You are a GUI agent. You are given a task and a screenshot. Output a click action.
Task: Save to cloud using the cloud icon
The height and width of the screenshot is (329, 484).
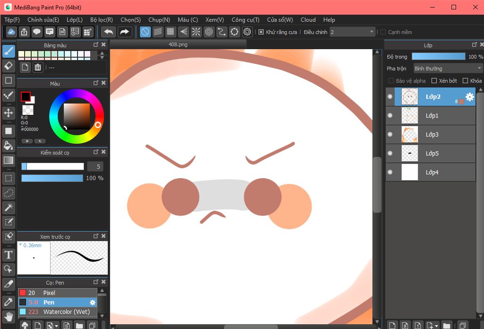click(x=11, y=32)
